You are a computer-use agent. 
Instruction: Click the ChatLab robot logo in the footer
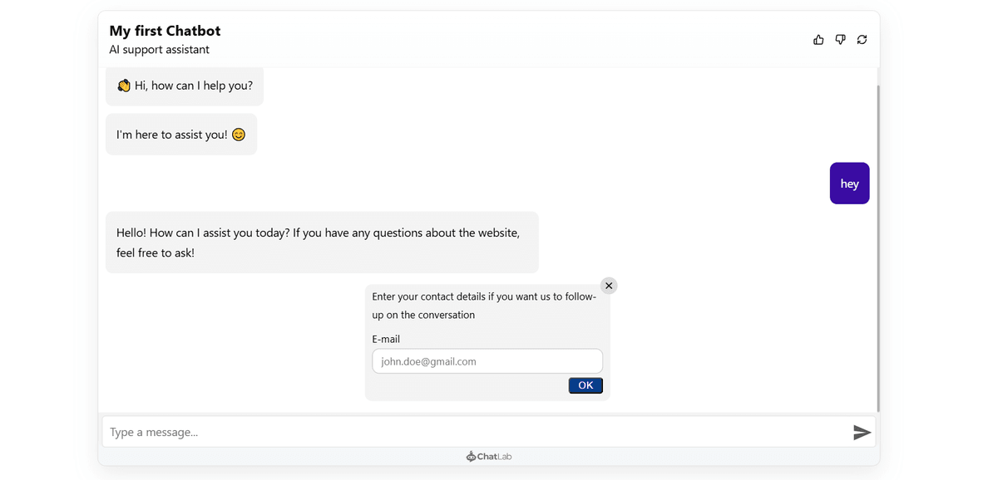[470, 456]
